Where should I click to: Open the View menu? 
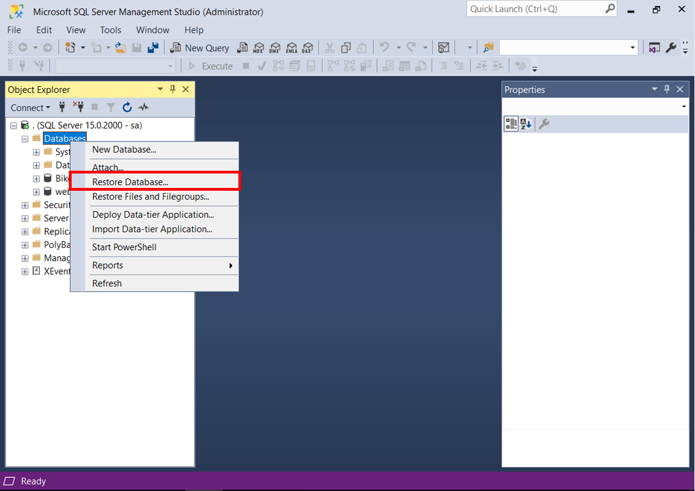coord(76,30)
